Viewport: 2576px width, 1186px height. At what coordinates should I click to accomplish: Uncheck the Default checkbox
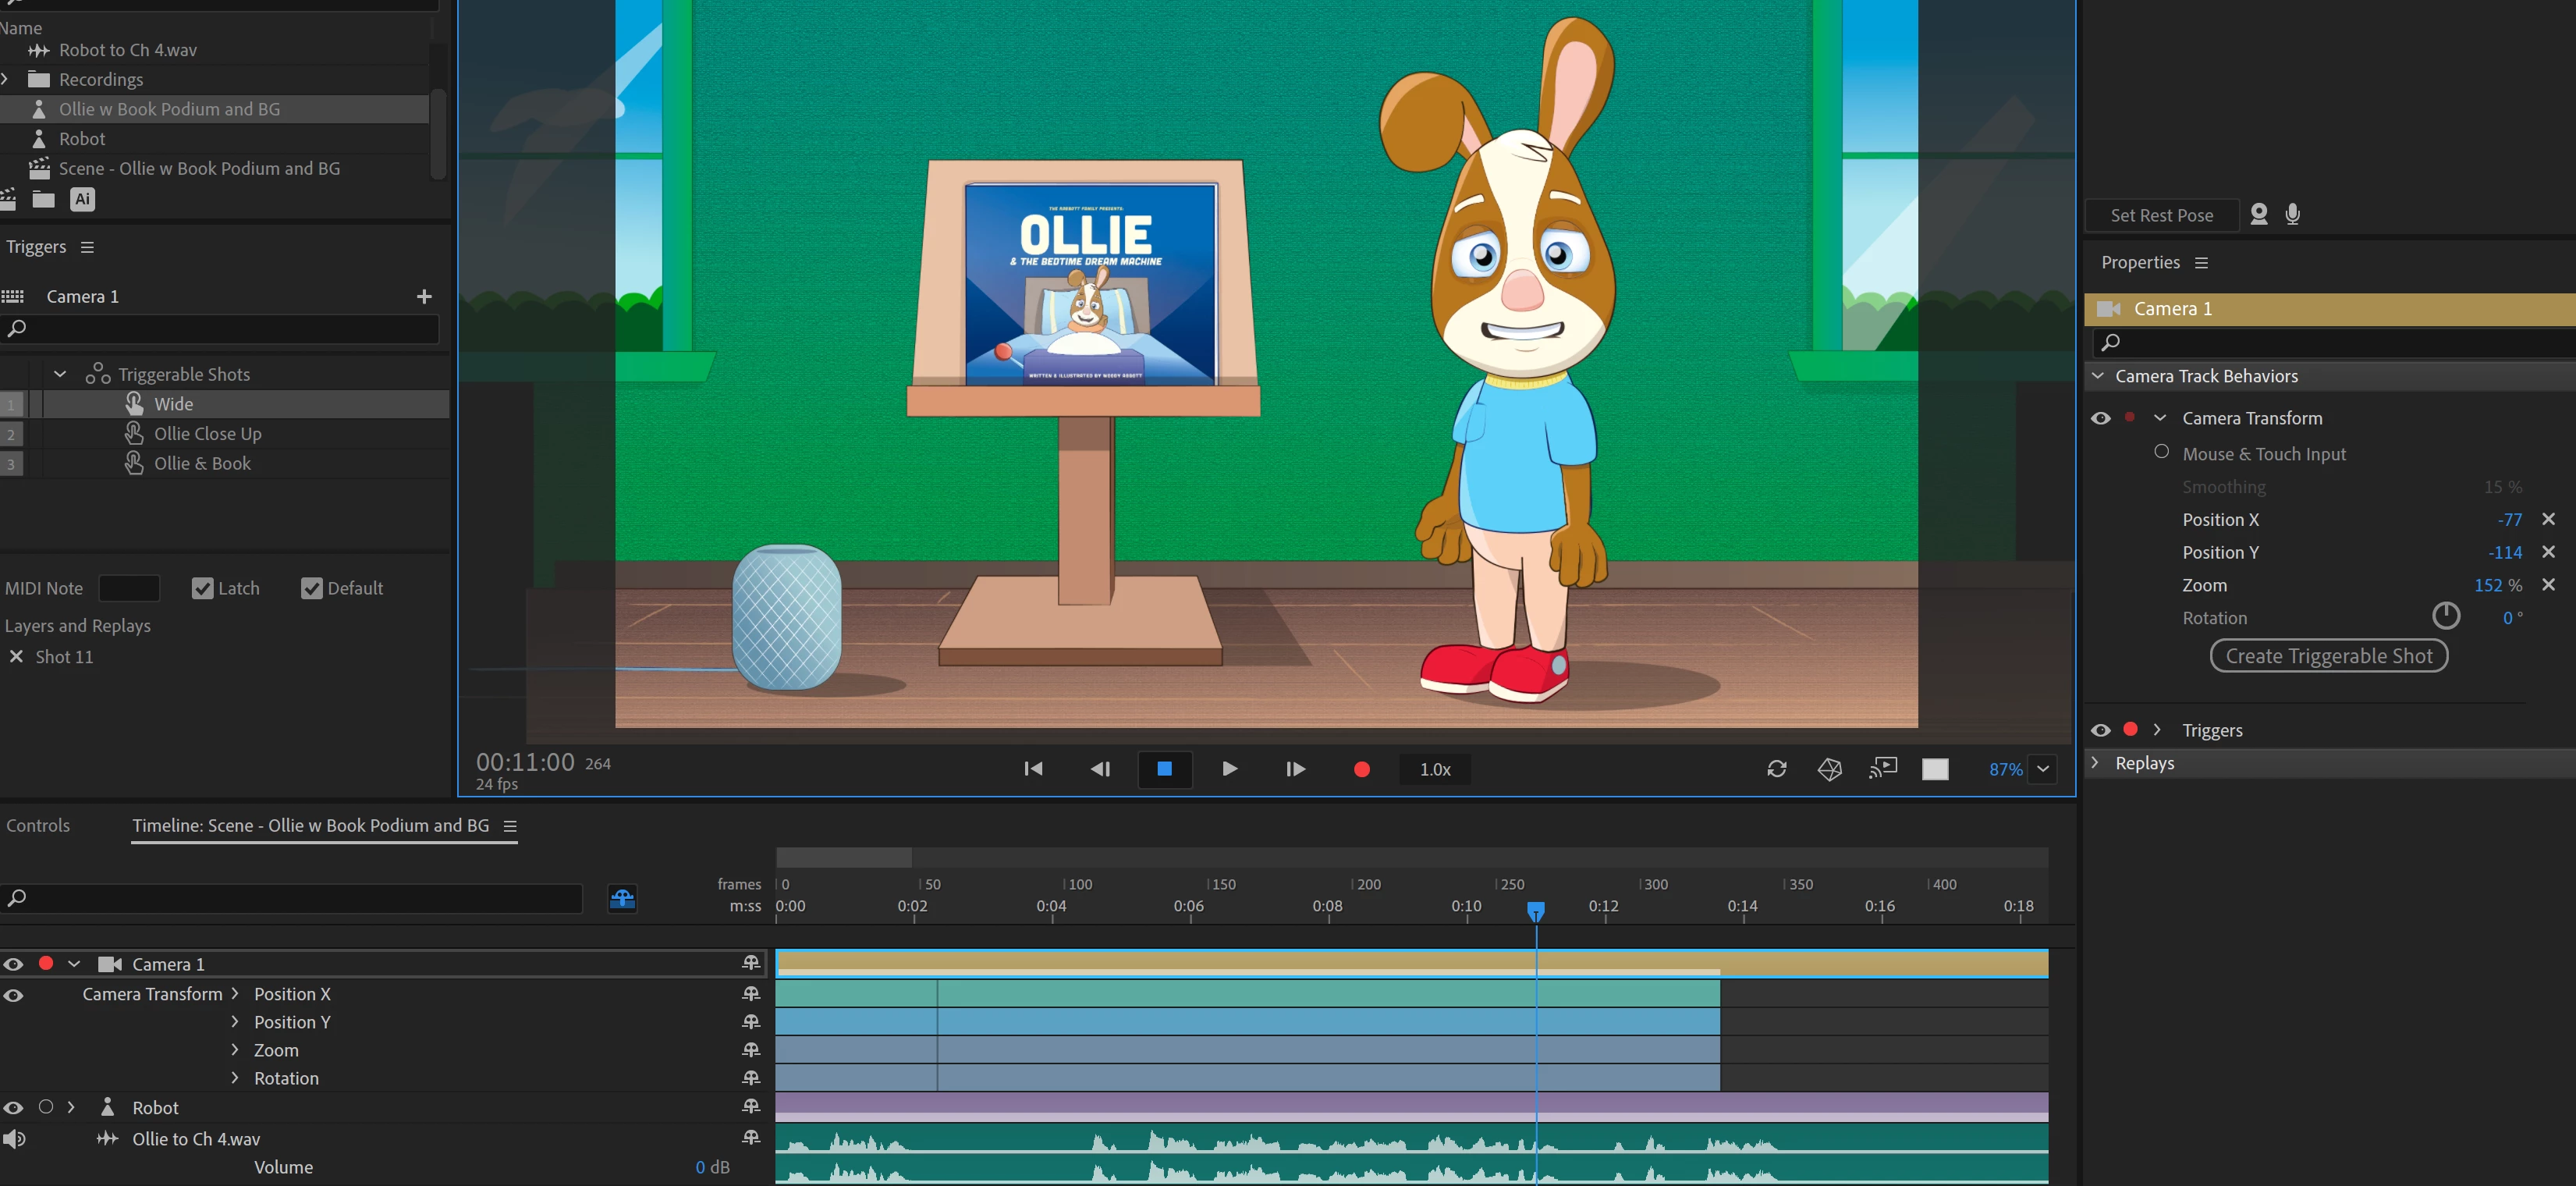[311, 588]
